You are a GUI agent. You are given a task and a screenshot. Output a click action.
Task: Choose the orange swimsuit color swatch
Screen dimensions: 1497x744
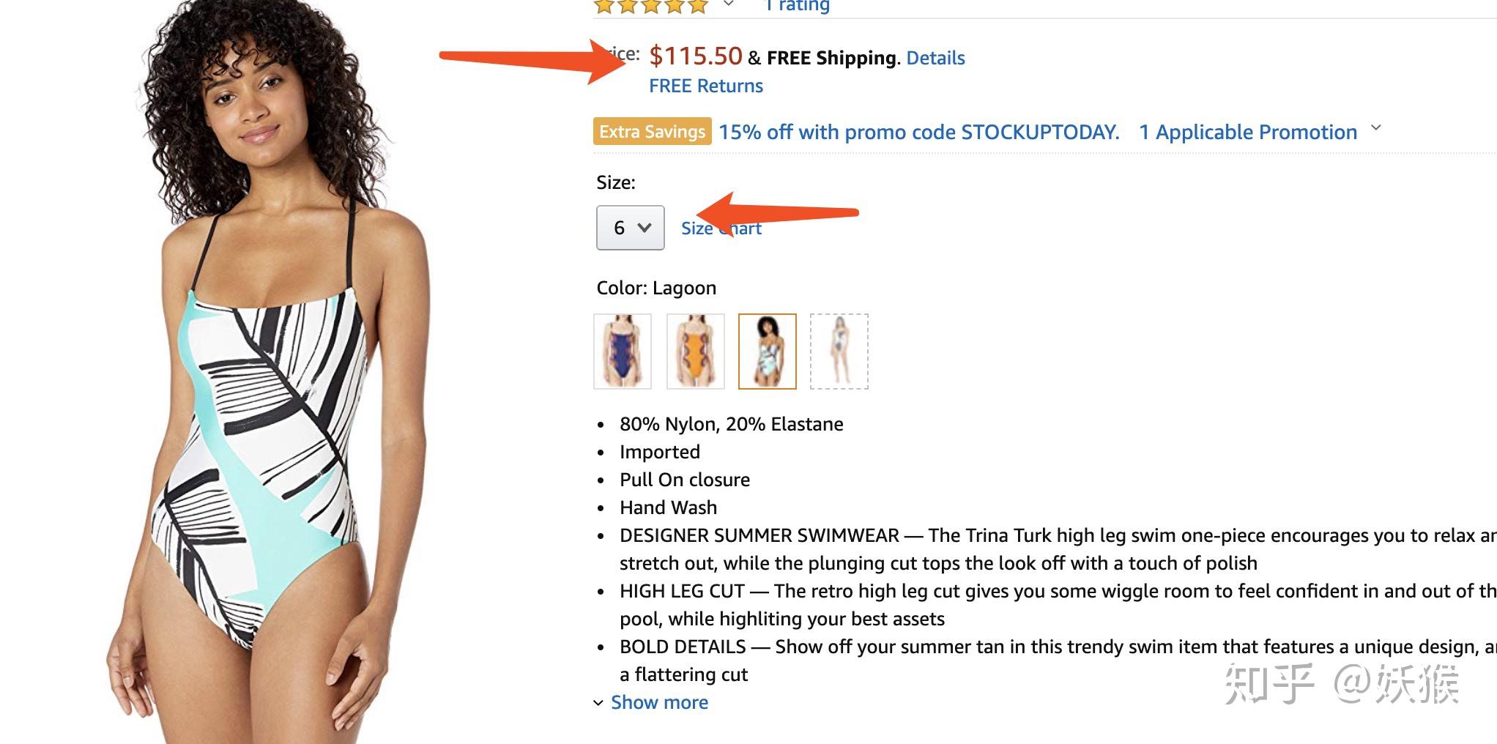click(695, 351)
